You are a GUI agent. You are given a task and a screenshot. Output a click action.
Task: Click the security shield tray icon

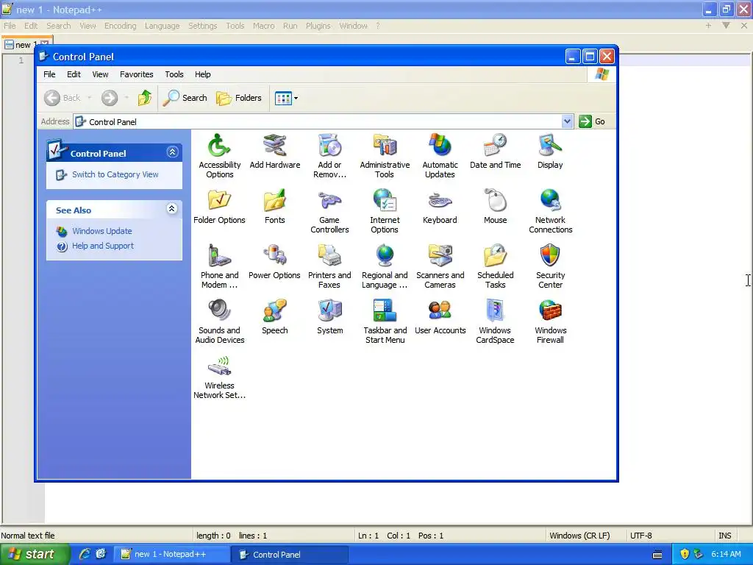click(685, 555)
